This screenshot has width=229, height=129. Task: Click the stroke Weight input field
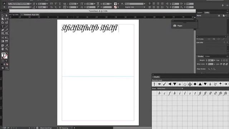(x=211, y=60)
